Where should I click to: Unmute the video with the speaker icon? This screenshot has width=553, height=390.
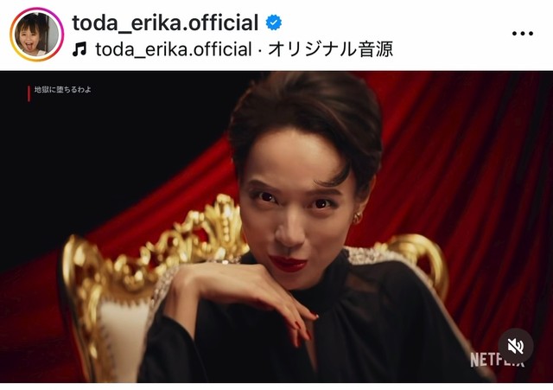tap(516, 346)
